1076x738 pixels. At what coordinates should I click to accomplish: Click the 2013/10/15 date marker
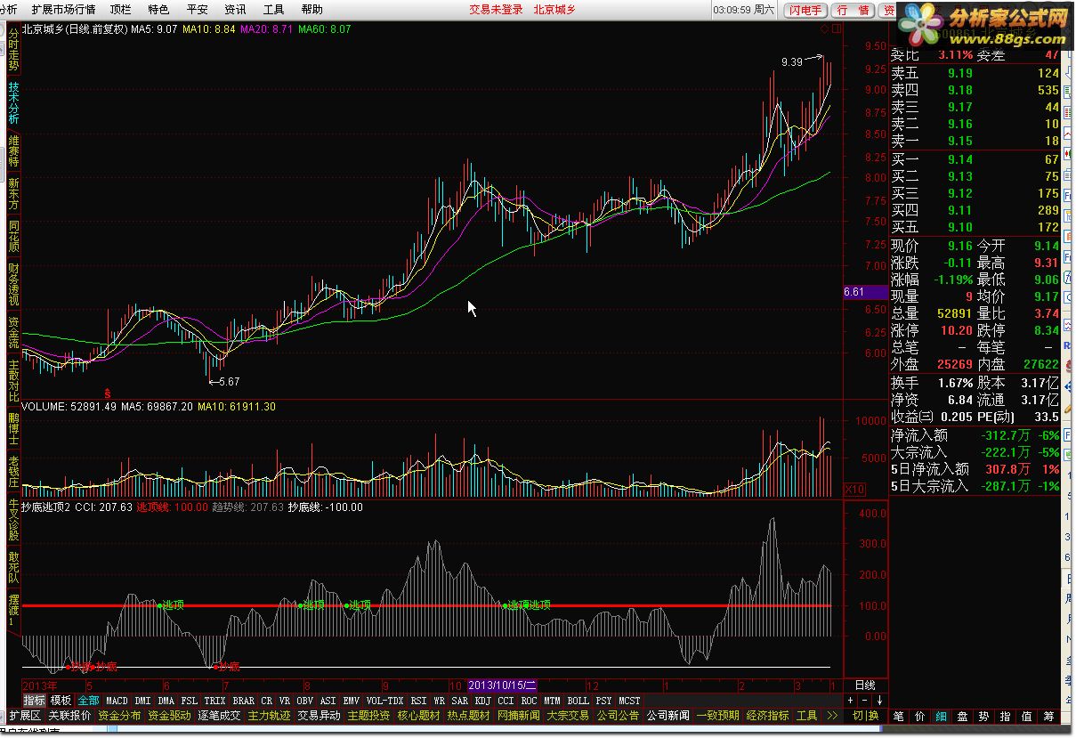point(503,685)
